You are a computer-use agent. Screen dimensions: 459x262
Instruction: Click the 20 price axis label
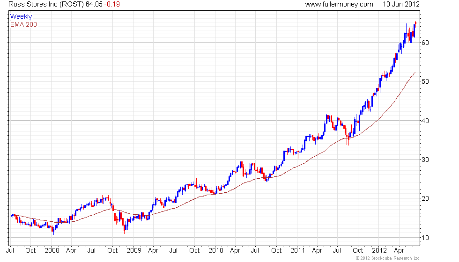pos(425,198)
